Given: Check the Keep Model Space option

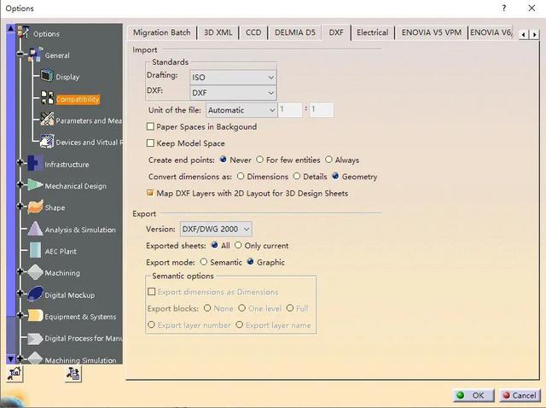Looking at the screenshot, I should [x=151, y=143].
